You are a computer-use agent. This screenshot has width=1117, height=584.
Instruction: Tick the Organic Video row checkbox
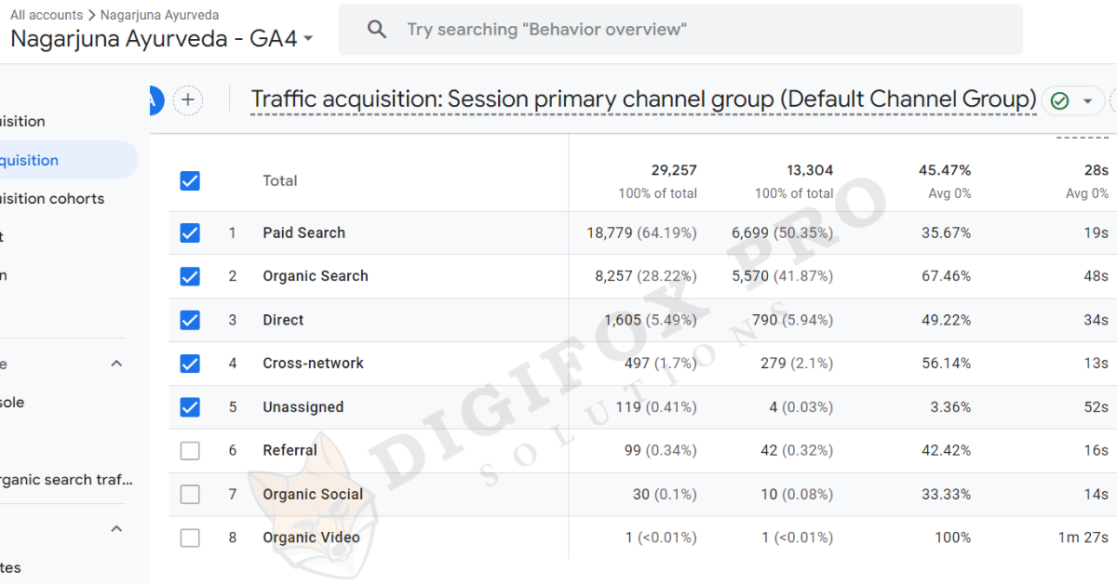coord(190,538)
